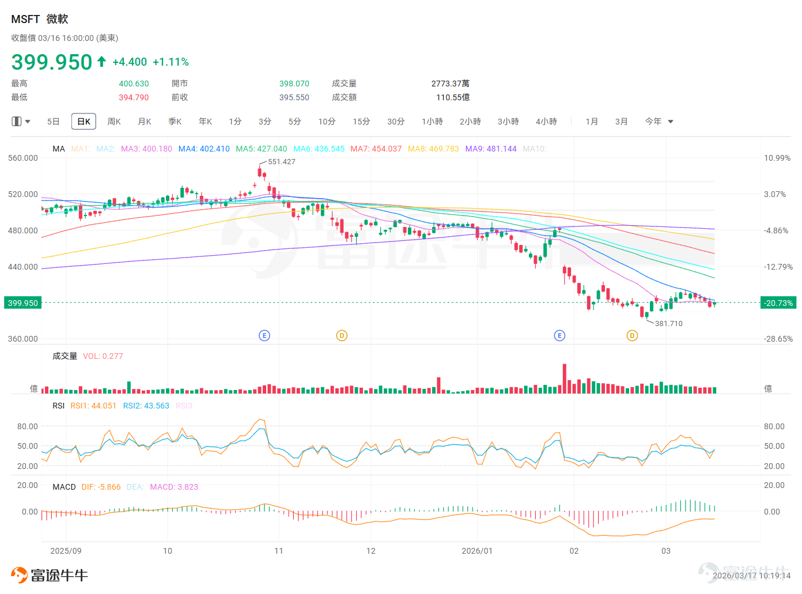Click the RSI indicator name label
The height and width of the screenshot is (594, 802).
[x=59, y=406]
